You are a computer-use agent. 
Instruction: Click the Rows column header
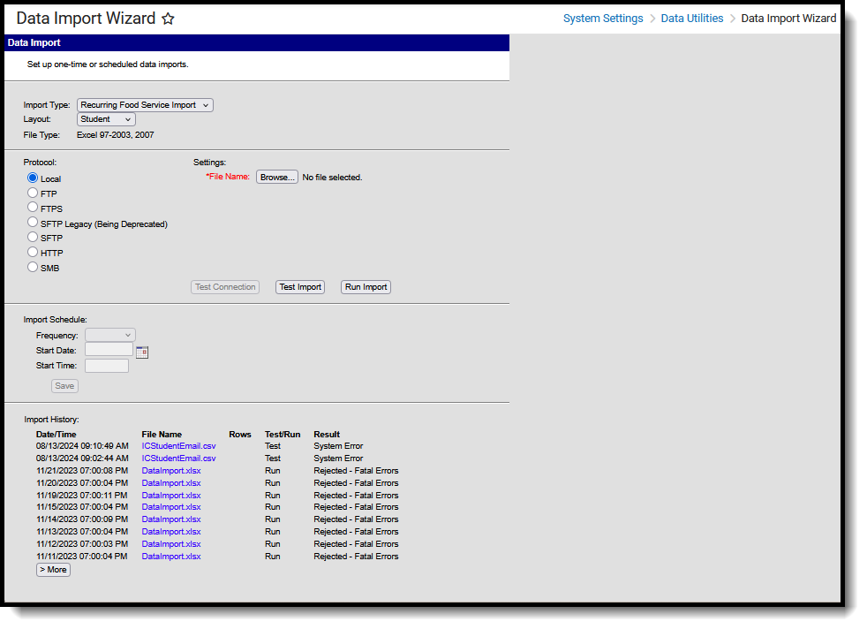coord(240,435)
